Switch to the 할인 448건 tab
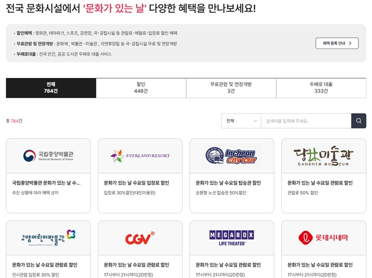 click(x=141, y=88)
